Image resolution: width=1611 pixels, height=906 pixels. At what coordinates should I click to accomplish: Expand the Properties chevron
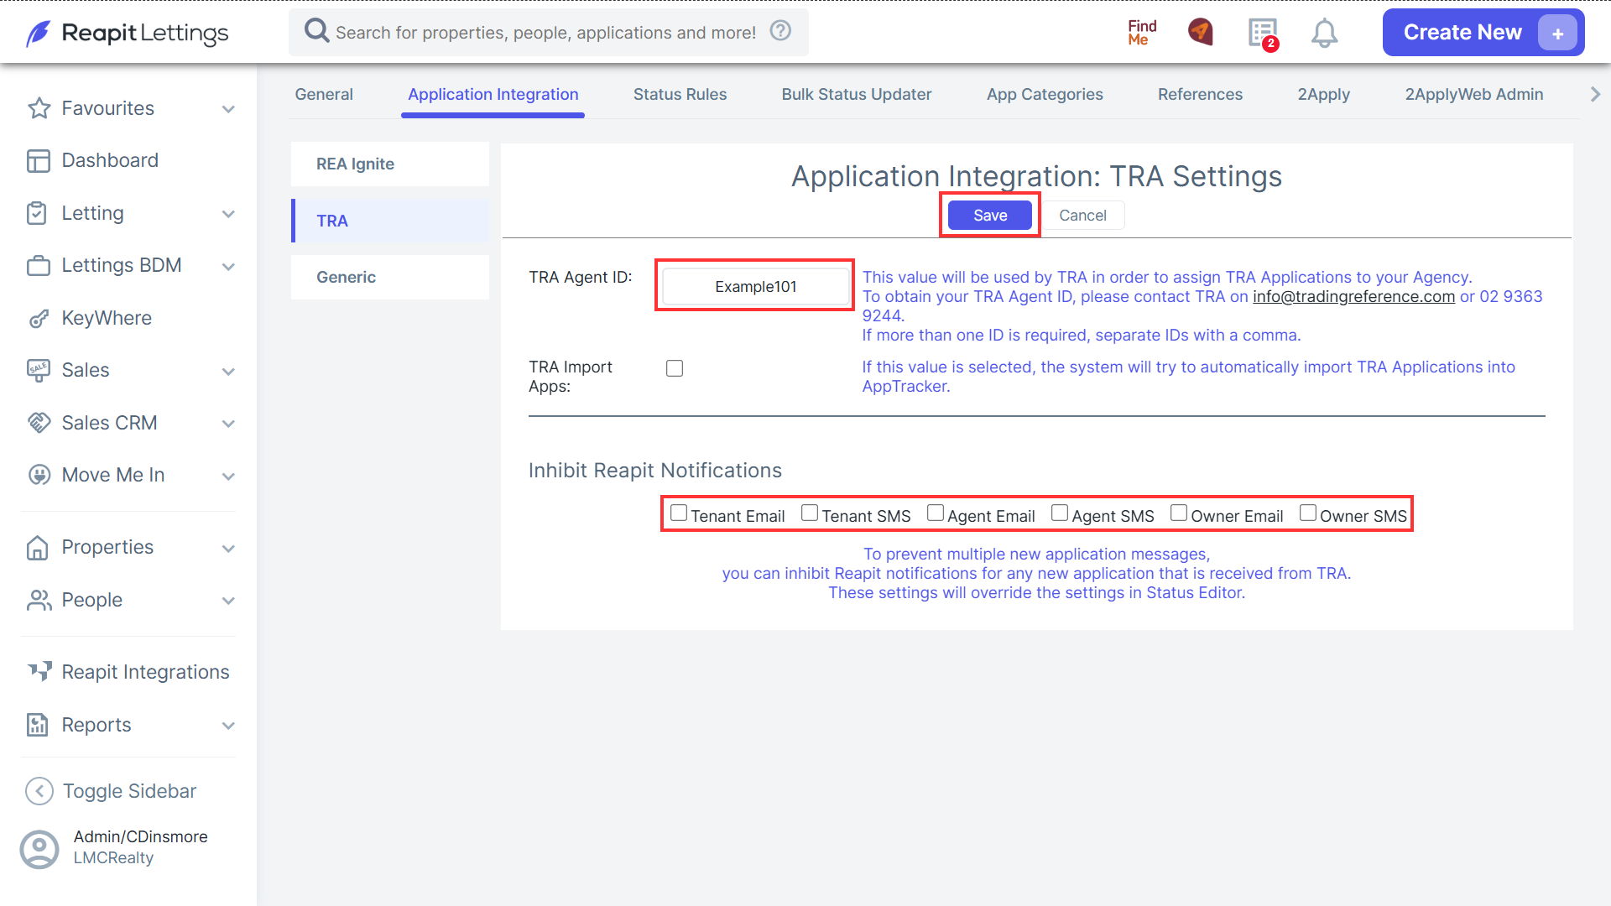228,549
